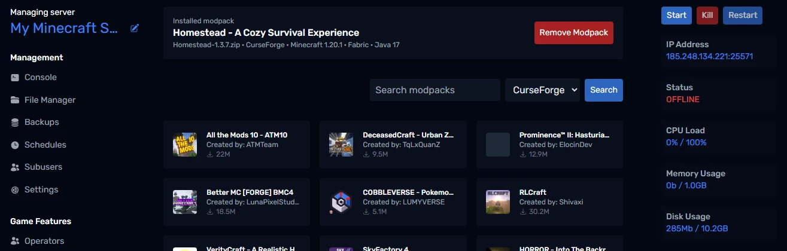Click the blue Search button
The height and width of the screenshot is (251, 787).
604,90
